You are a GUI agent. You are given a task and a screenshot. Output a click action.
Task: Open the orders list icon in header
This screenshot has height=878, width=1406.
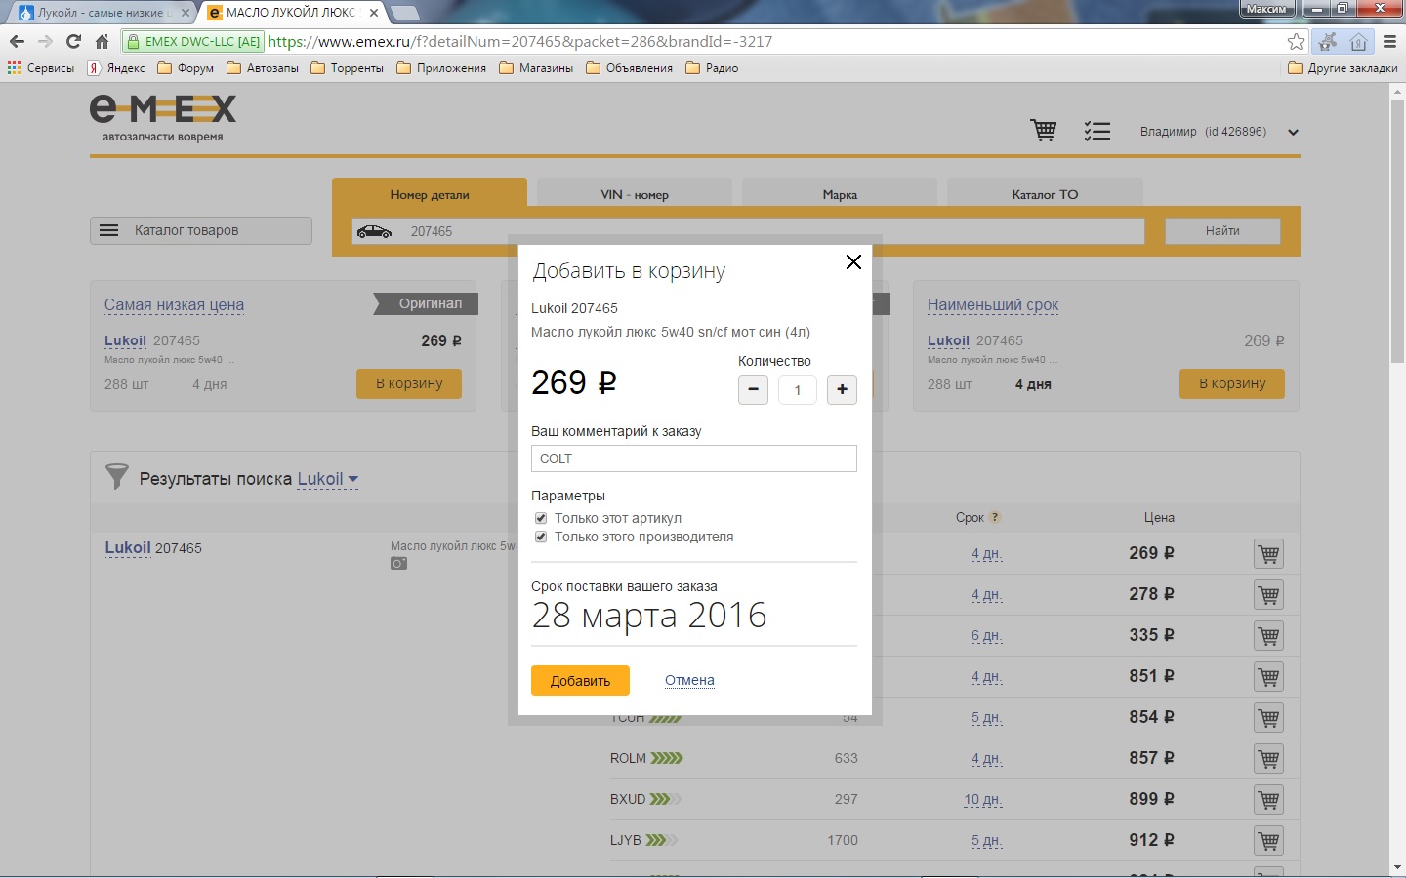[x=1097, y=131]
